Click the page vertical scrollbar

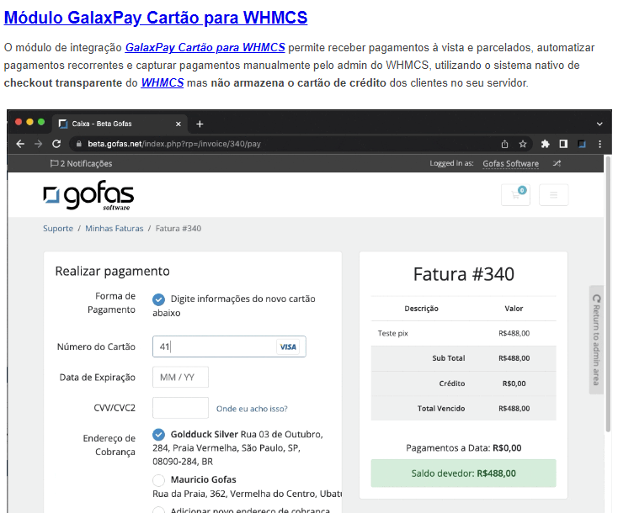point(608,295)
